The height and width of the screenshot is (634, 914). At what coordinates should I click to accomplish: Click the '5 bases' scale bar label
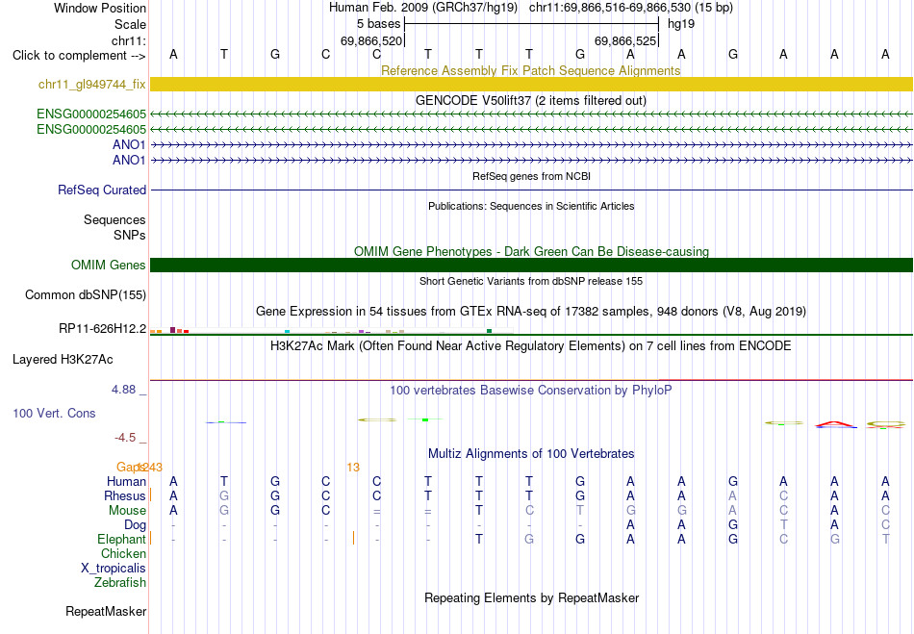point(379,24)
